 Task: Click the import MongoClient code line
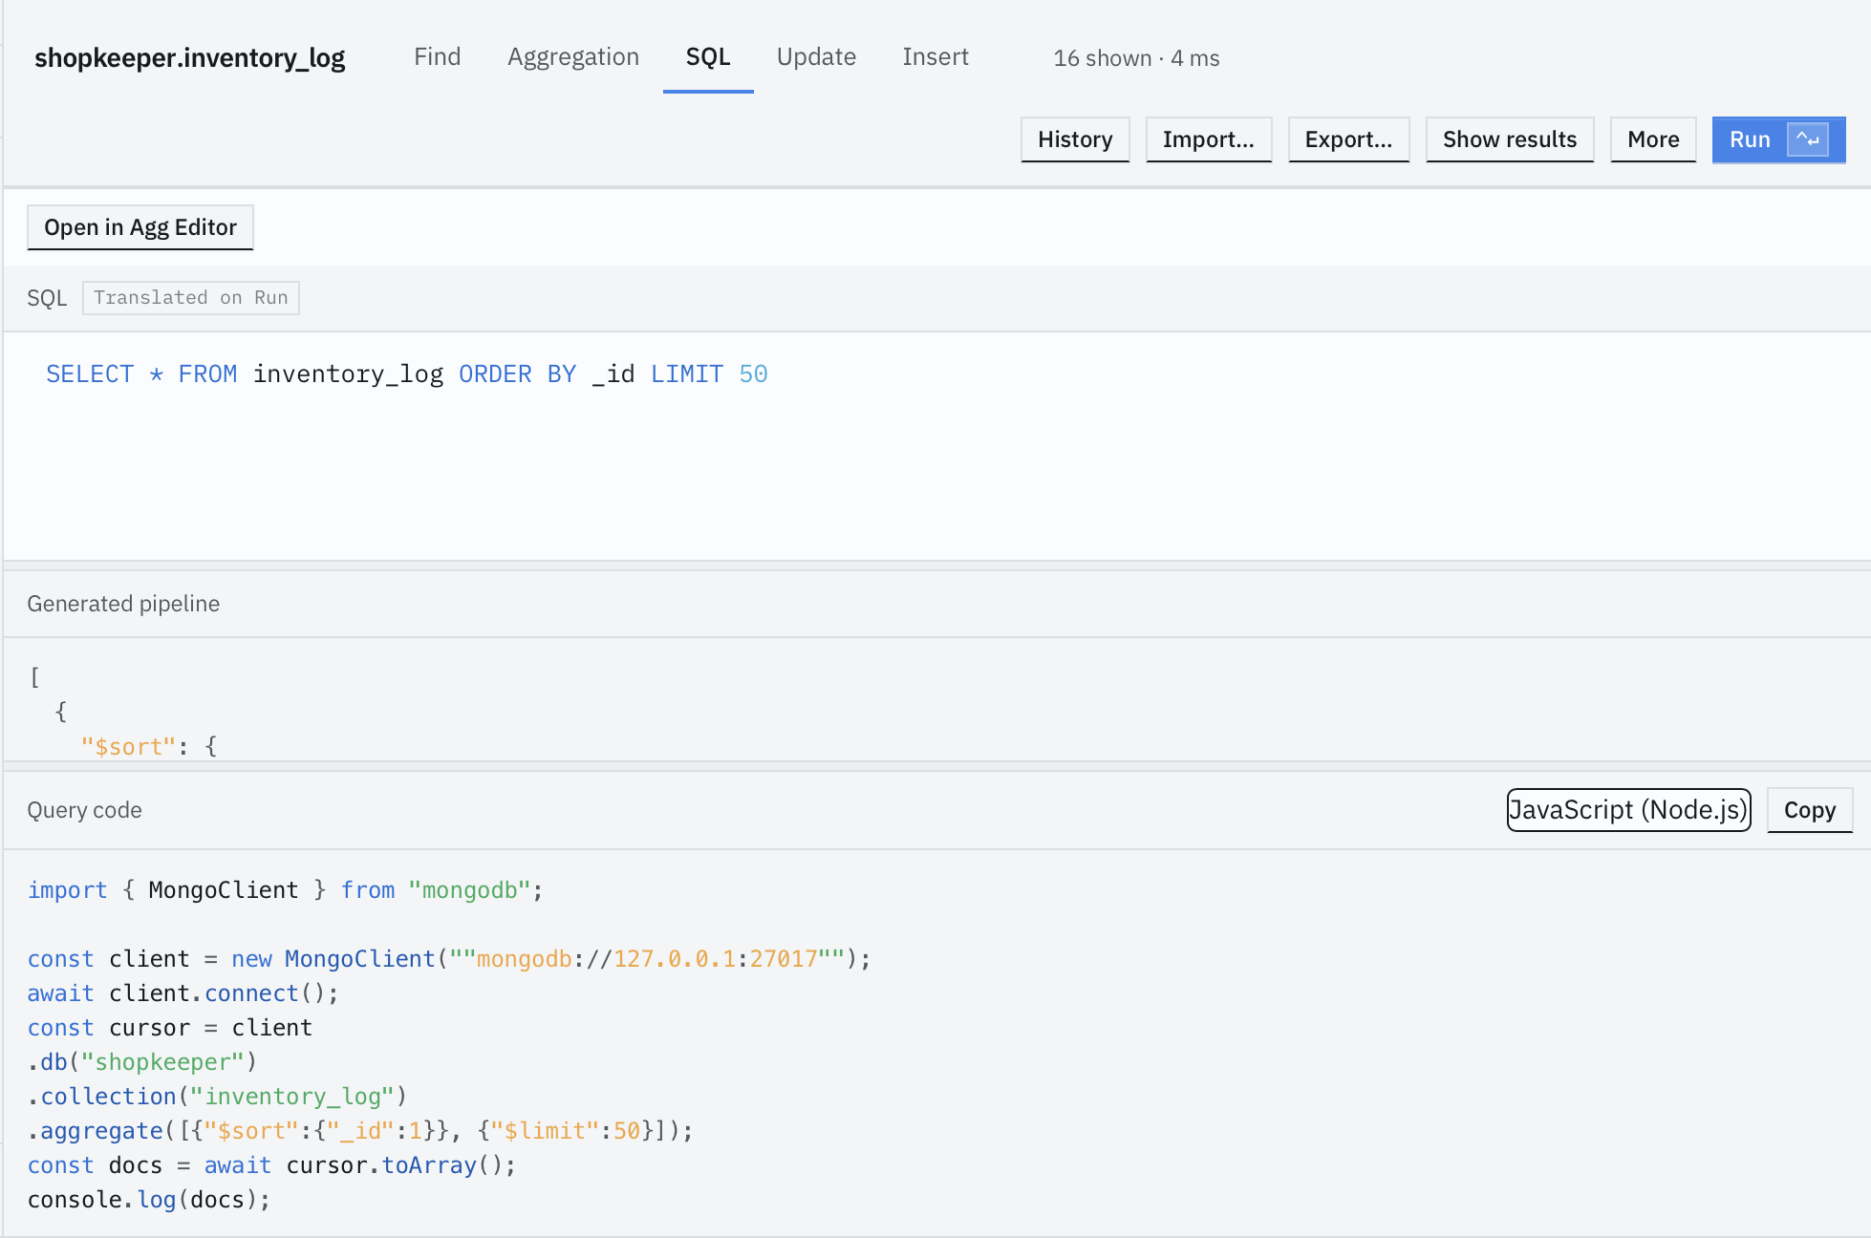click(285, 890)
